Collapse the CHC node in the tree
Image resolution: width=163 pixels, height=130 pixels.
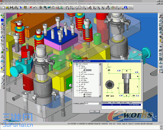pos(79,68)
